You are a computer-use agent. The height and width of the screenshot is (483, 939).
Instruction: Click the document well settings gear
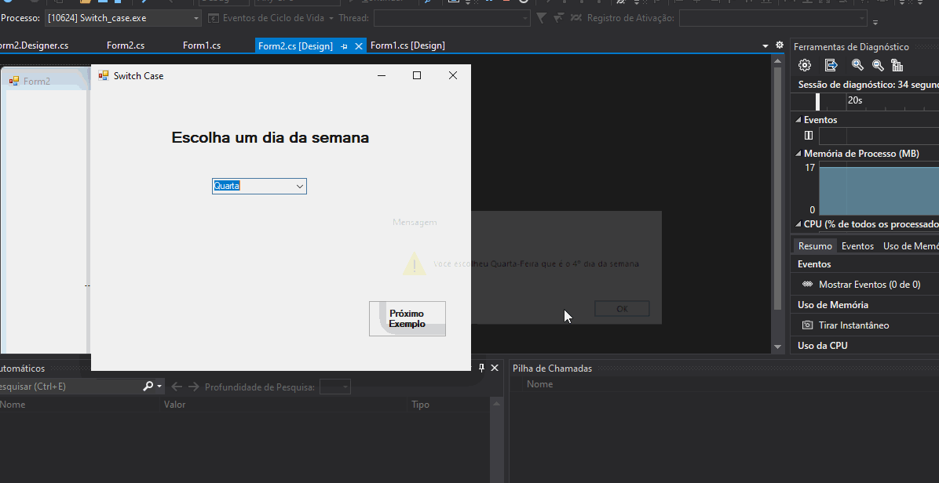coord(779,45)
